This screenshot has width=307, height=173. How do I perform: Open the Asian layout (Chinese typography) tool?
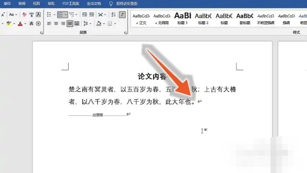click(100, 14)
